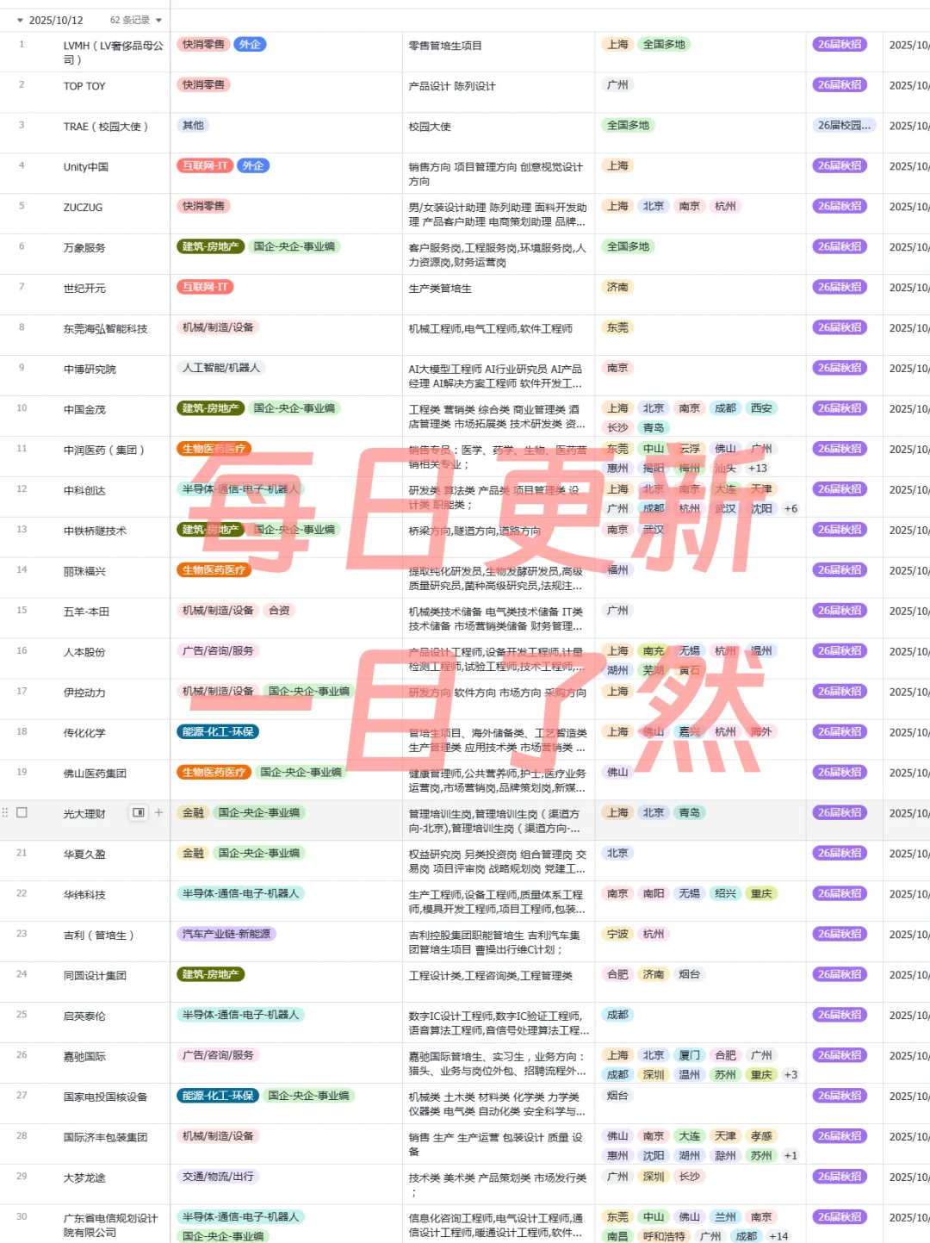The width and height of the screenshot is (930, 1243).
Task: Click the 长沙 city tag on the 大梦龙途 row
Action: pos(689,1176)
